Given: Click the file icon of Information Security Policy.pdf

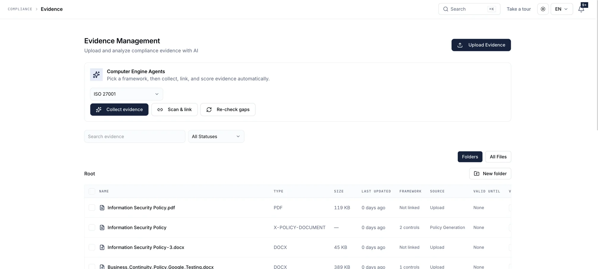Looking at the screenshot, I should coord(102,208).
